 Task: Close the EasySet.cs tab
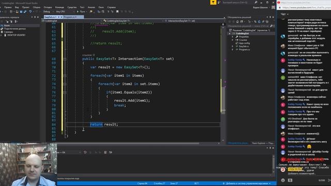[x=62, y=17]
